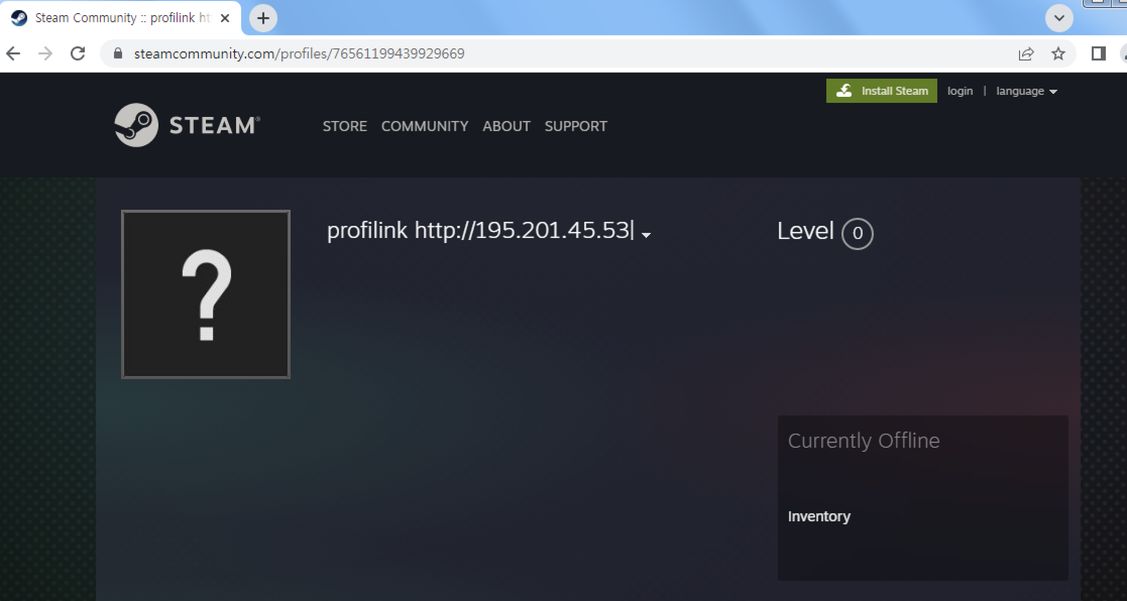The image size is (1127, 601).
Task: Open the Inventory link
Action: [x=819, y=516]
